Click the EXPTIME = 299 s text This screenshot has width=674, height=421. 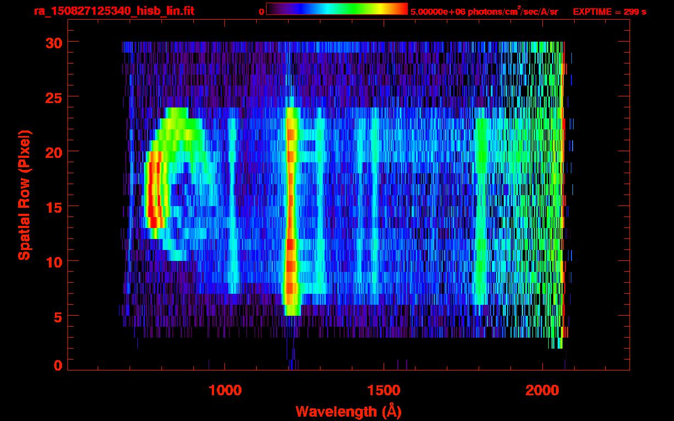[609, 12]
